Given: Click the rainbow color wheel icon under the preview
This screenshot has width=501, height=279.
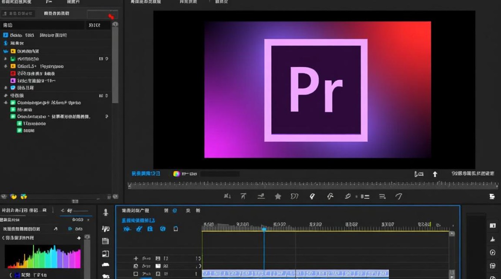Looking at the screenshot, I should click(x=176, y=174).
